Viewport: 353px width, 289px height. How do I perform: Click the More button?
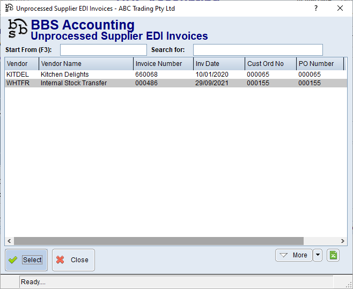293,255
